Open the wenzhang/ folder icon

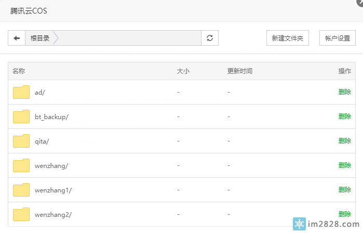[x=21, y=165]
